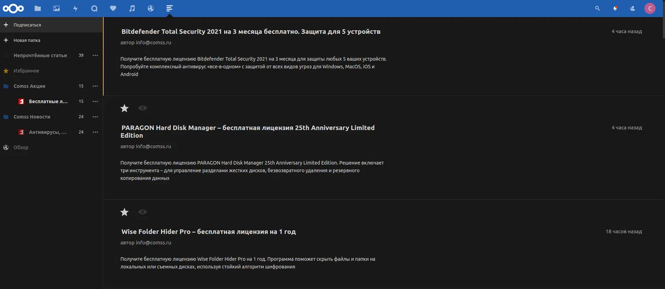This screenshot has height=289, width=665.
Task: Toggle keep-unread eye on Wise Folder Hider article
Action: click(x=142, y=212)
